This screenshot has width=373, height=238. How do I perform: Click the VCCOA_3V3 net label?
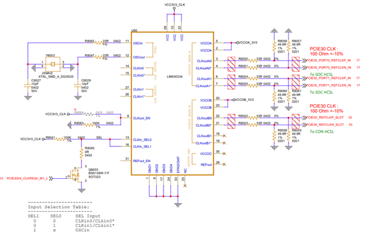click(247, 43)
